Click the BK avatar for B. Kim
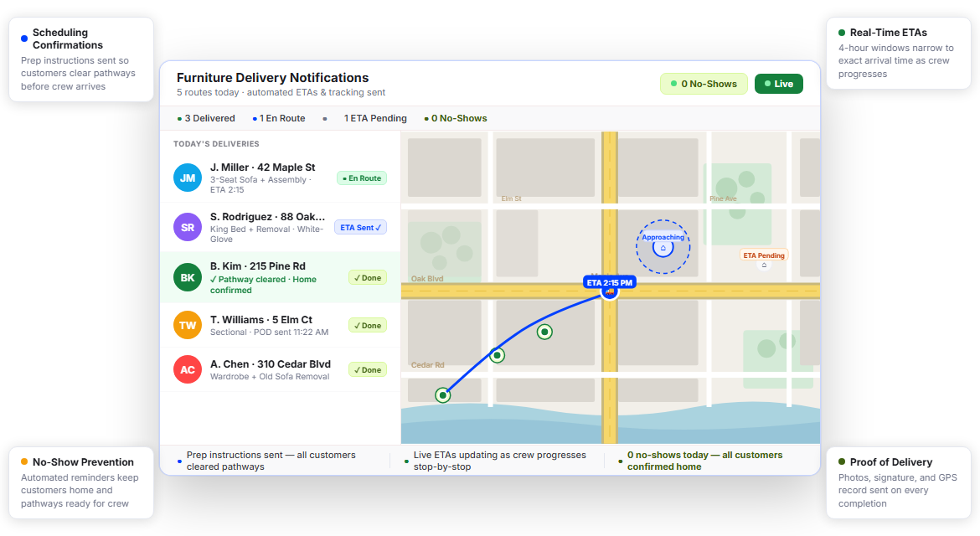This screenshot has height=536, width=980. pos(188,278)
